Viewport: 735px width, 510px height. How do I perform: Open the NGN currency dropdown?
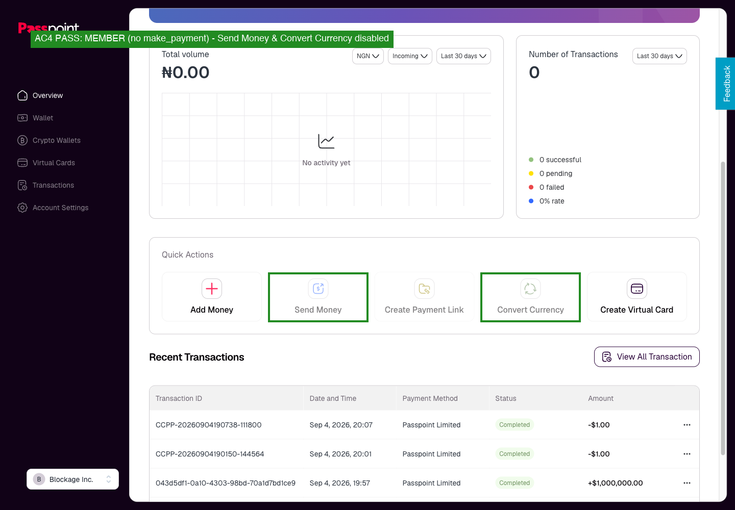(368, 56)
